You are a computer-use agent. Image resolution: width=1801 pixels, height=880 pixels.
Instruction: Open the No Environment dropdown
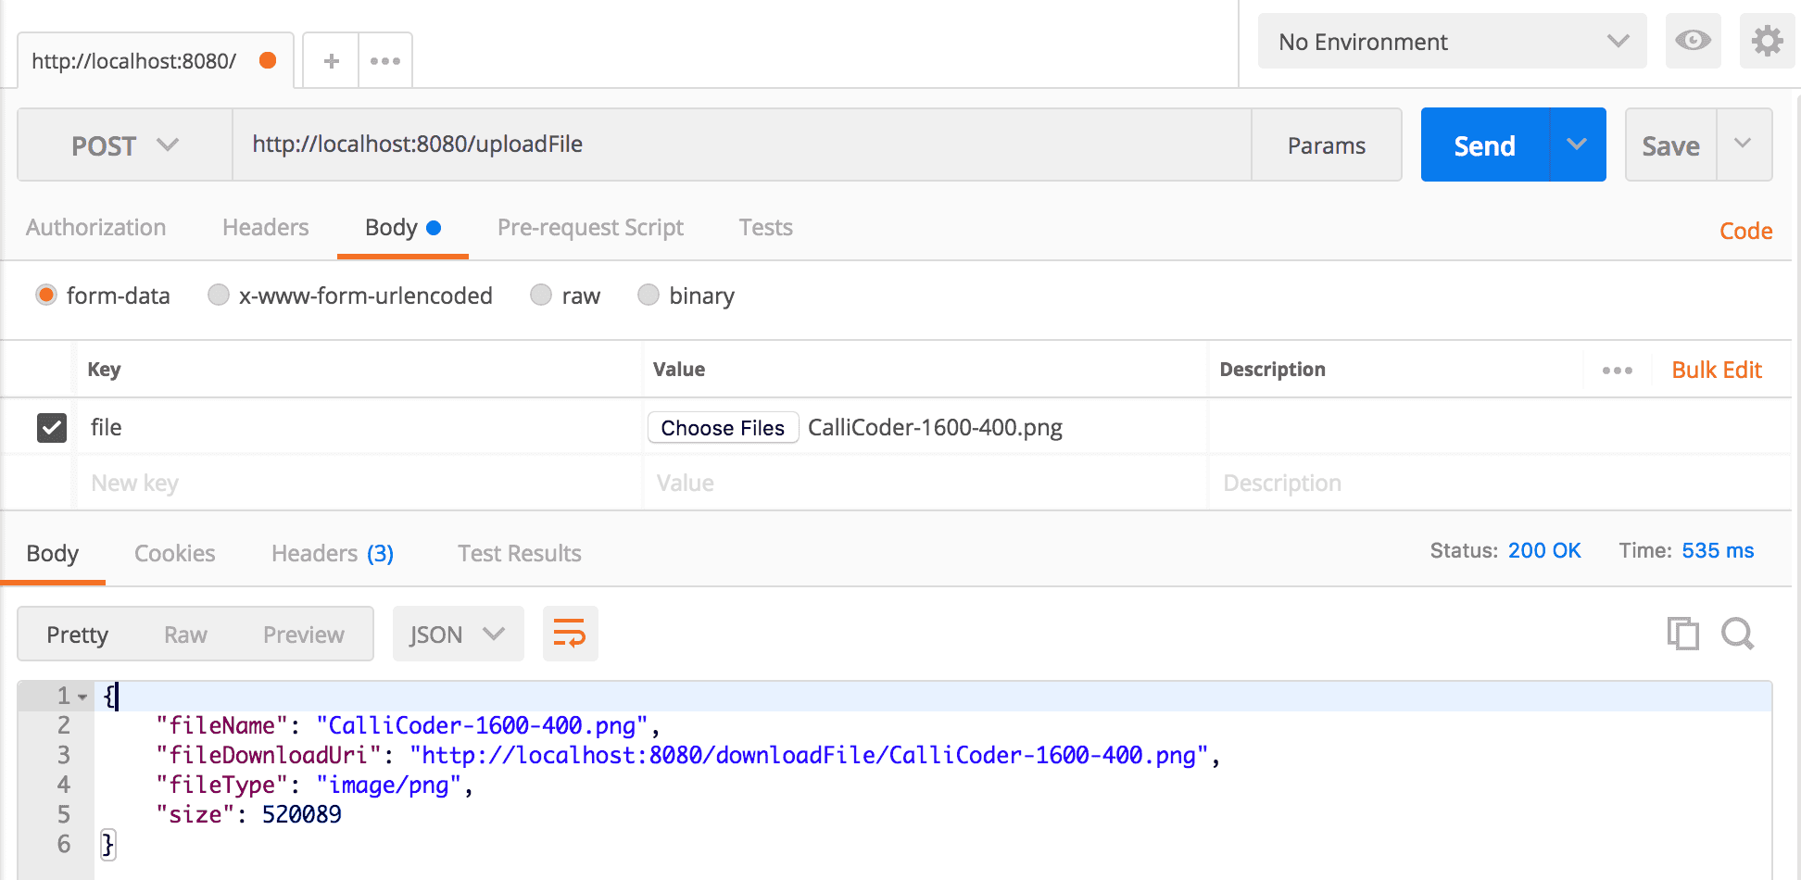coord(1451,42)
